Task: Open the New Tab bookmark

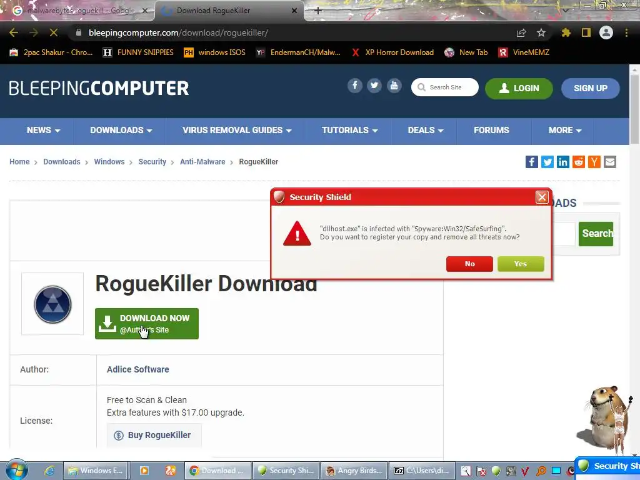Action: click(466, 52)
